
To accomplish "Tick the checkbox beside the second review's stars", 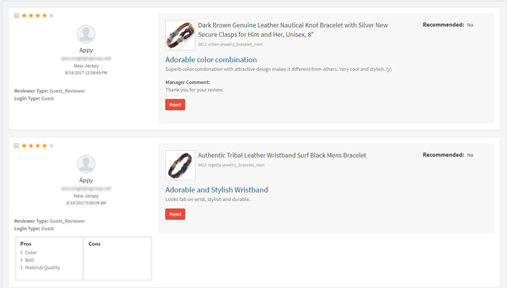I will (x=17, y=145).
